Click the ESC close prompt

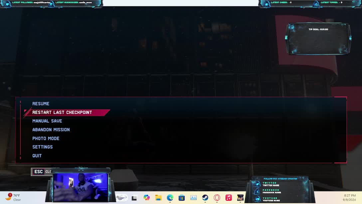pyautogui.click(x=42, y=172)
